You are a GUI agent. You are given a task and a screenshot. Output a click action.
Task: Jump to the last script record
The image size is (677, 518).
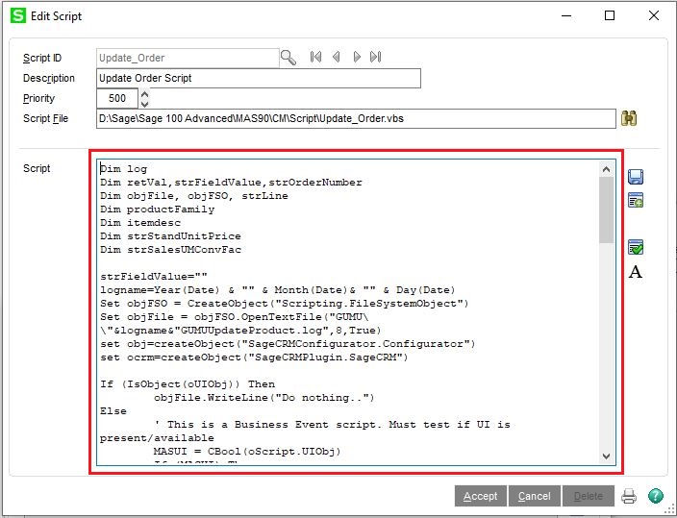click(x=376, y=58)
